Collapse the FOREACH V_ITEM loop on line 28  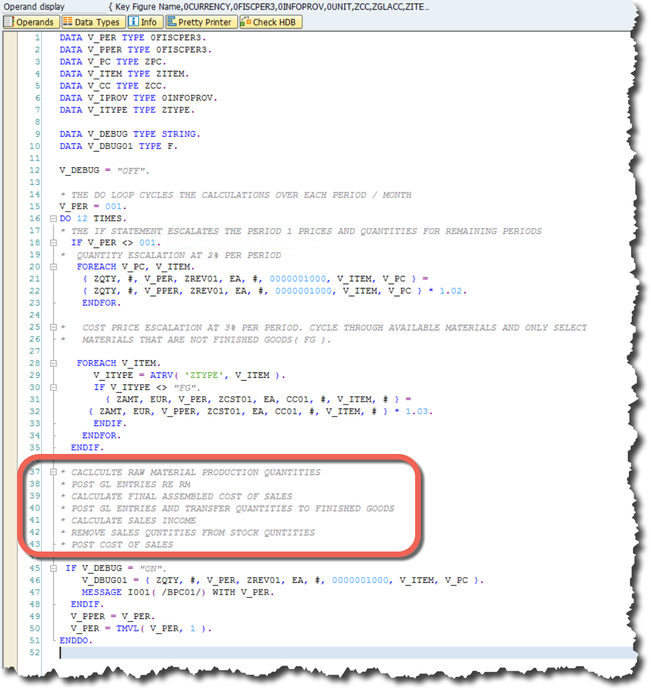coord(53,363)
